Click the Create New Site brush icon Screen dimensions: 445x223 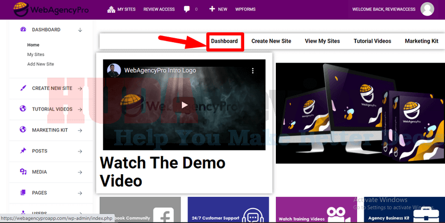pos(23,88)
